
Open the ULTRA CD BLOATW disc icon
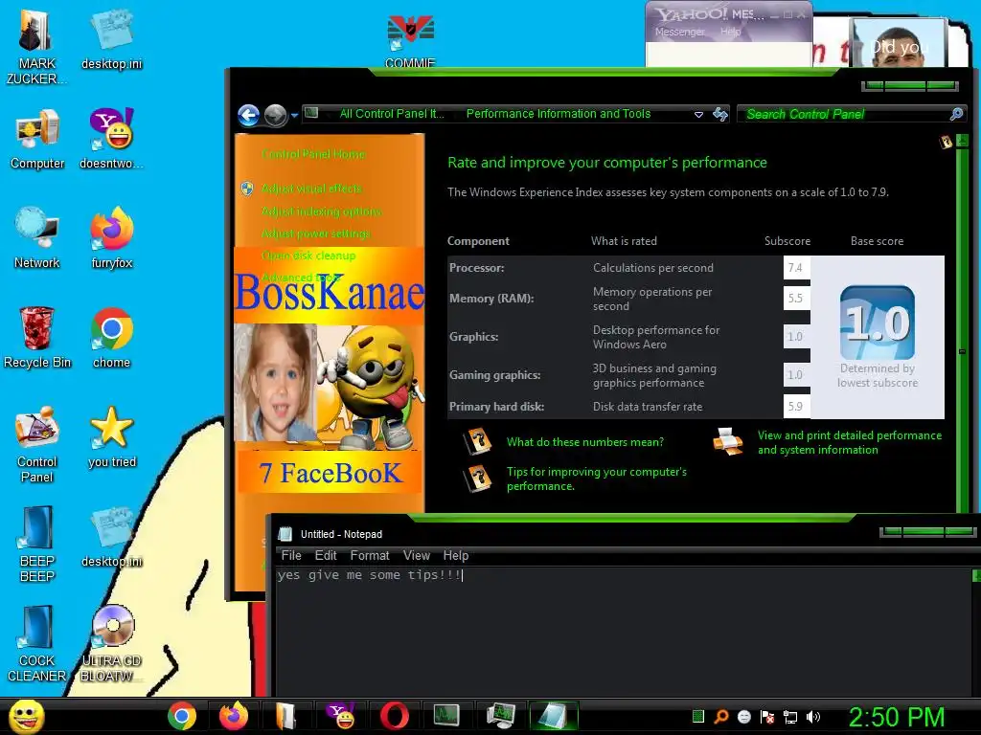click(x=111, y=643)
